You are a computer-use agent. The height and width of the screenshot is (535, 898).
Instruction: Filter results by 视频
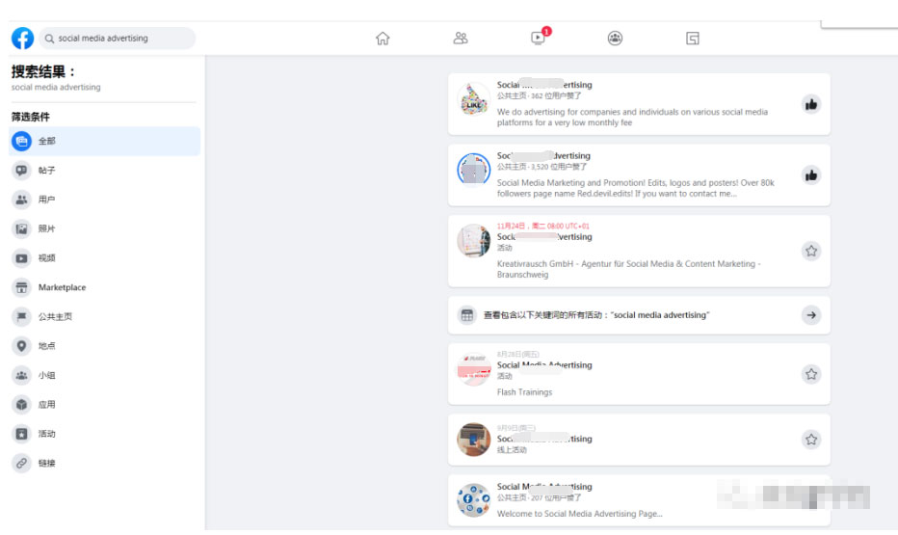[x=46, y=258]
